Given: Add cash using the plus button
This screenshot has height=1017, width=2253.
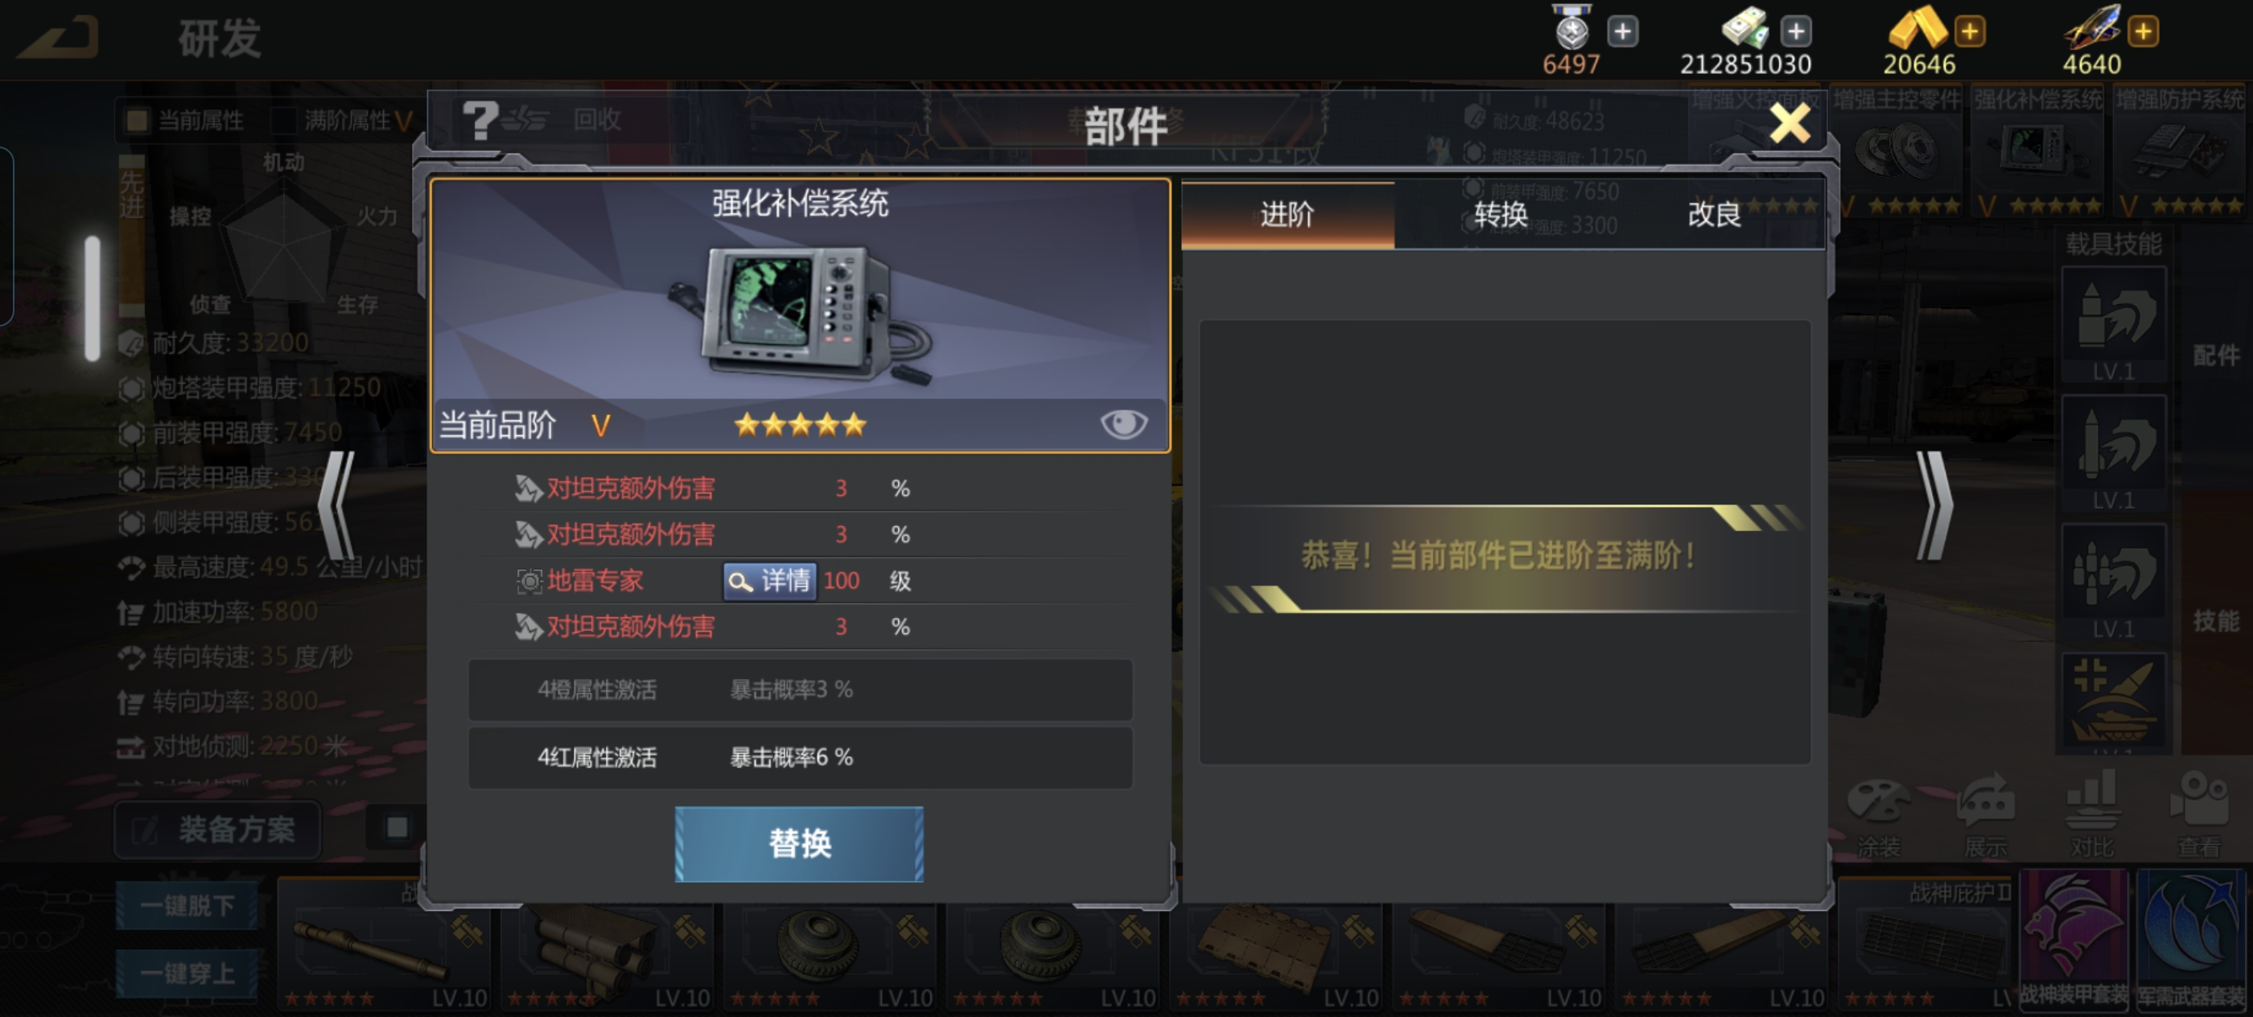Looking at the screenshot, I should [x=1796, y=32].
